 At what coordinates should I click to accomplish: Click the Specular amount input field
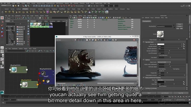(161, 47)
